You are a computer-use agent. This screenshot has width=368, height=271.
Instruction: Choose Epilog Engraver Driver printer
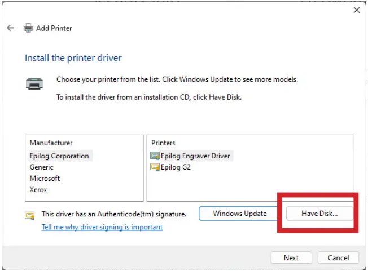point(195,156)
